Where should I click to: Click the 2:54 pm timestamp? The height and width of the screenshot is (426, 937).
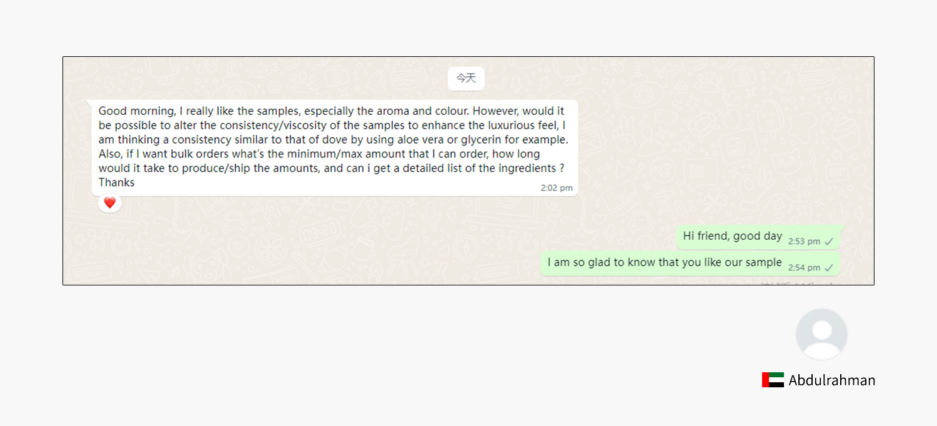point(804,267)
